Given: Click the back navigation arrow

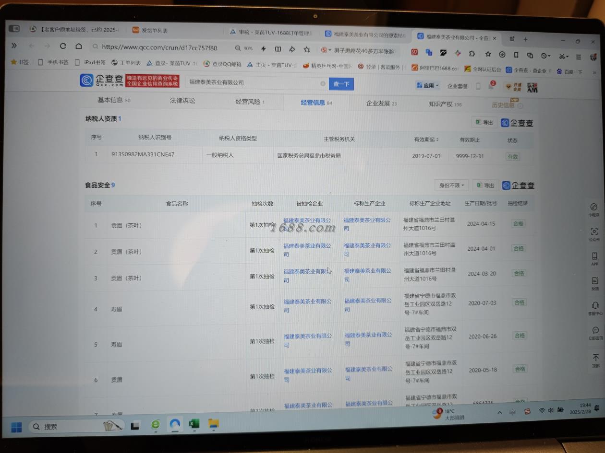Looking at the screenshot, I should point(32,46).
